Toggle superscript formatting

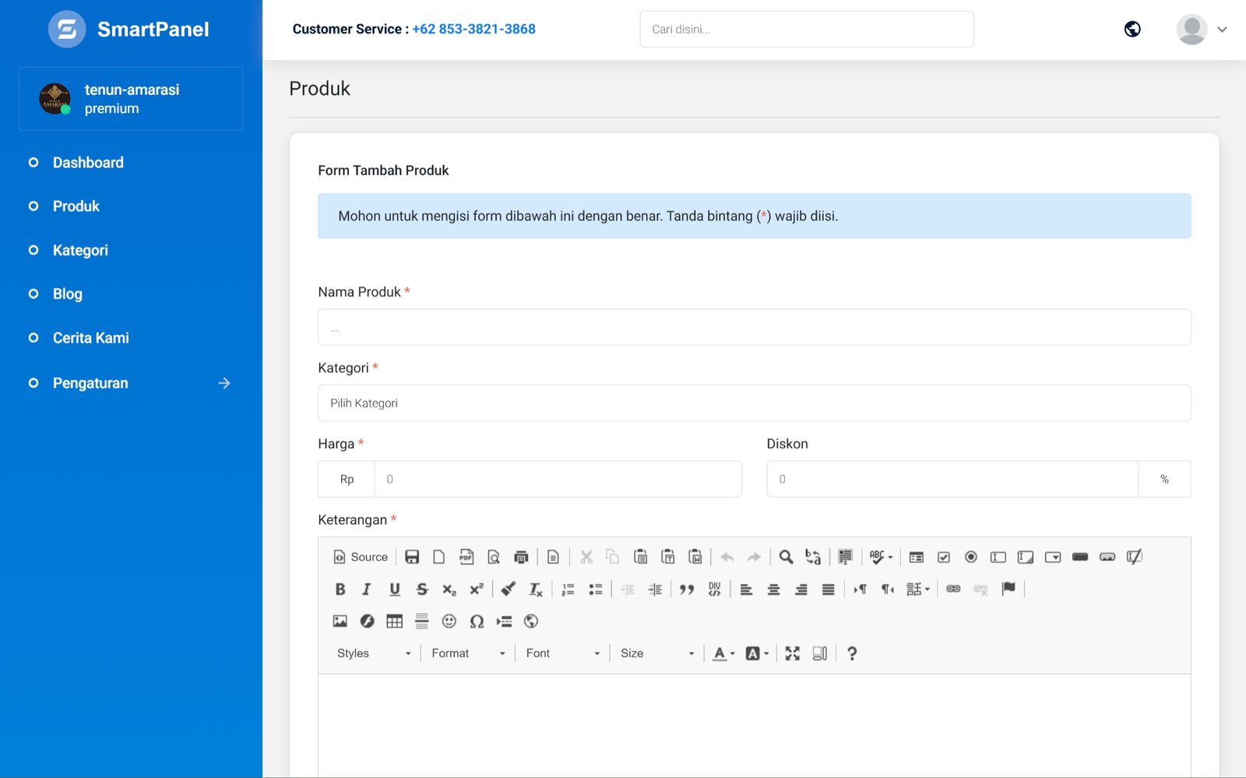477,590
